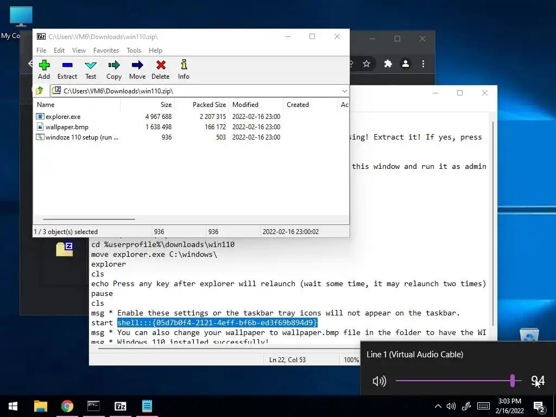Sort files by Name column header
This screenshot has width=556, height=417.
click(77, 105)
